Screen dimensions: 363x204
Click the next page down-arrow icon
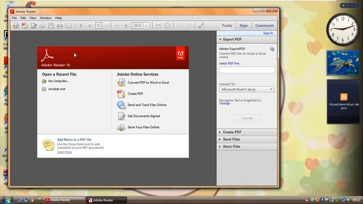pos(90,25)
